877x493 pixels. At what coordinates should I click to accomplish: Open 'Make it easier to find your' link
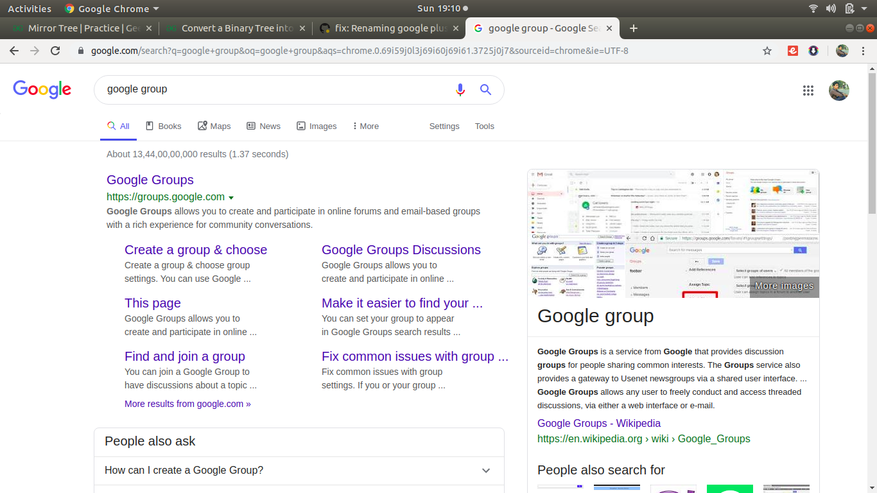(402, 303)
